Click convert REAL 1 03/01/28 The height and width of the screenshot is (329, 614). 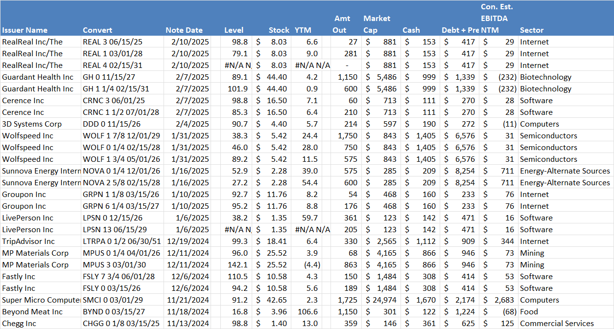[114, 54]
